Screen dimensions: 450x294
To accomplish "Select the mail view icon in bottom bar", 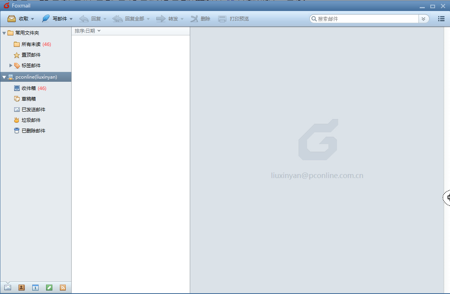I will (7, 287).
